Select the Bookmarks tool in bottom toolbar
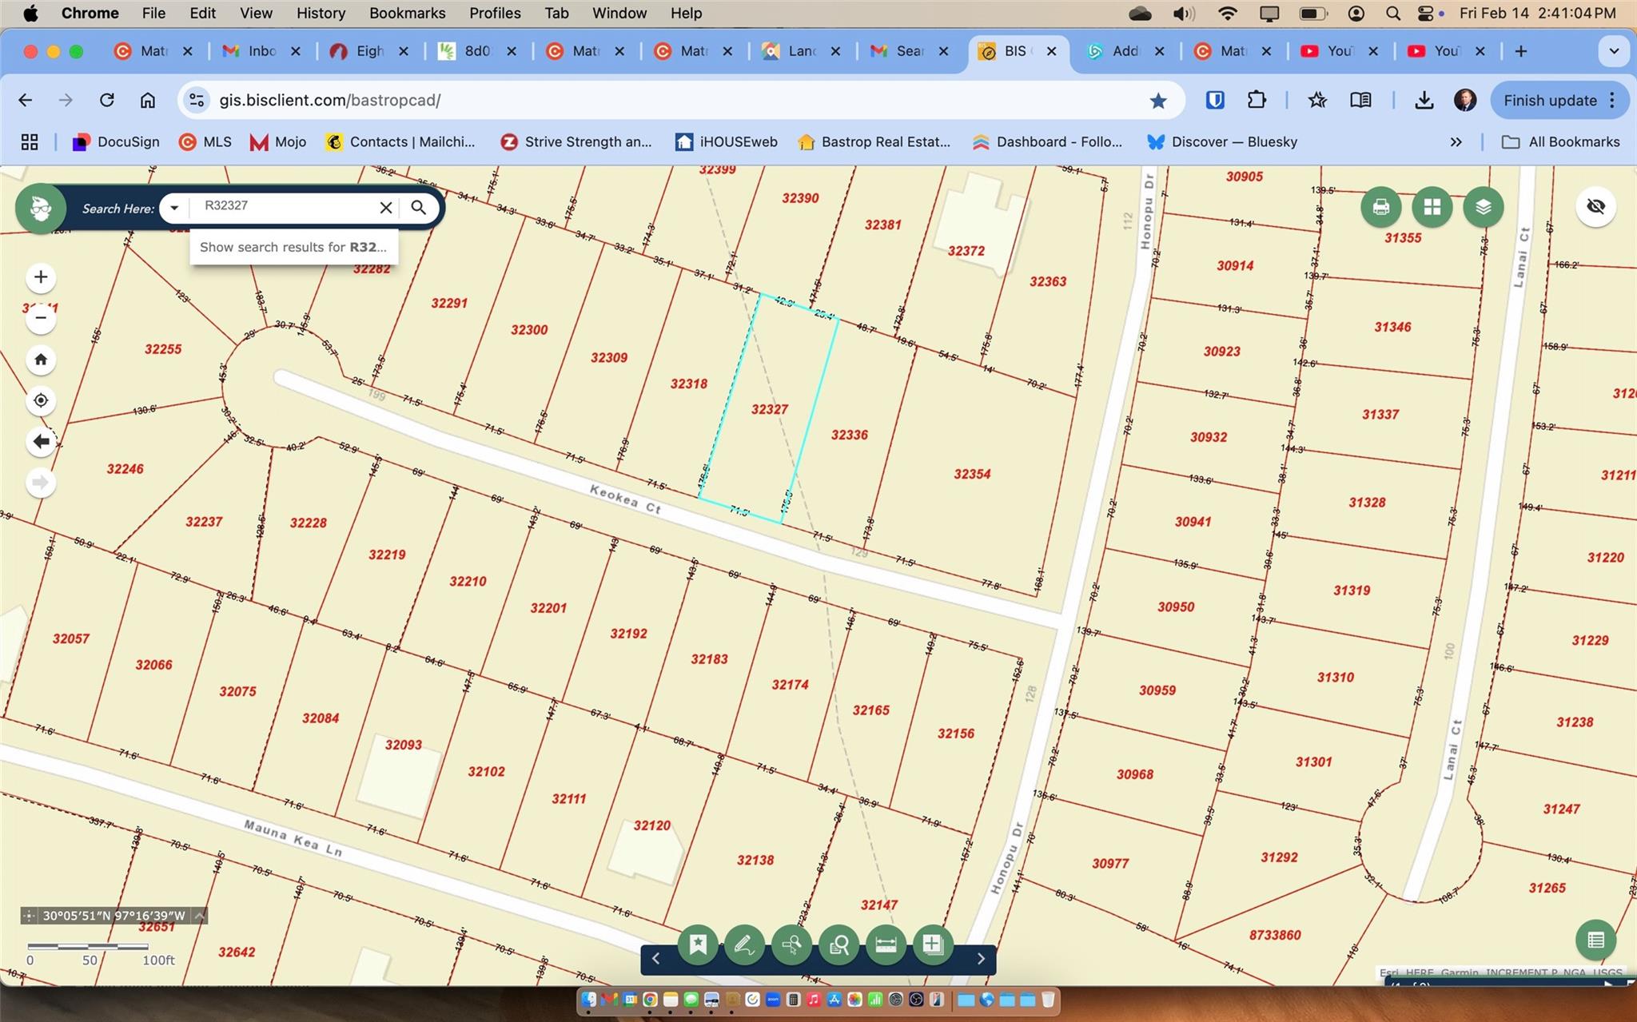This screenshot has width=1637, height=1022. pyautogui.click(x=698, y=945)
